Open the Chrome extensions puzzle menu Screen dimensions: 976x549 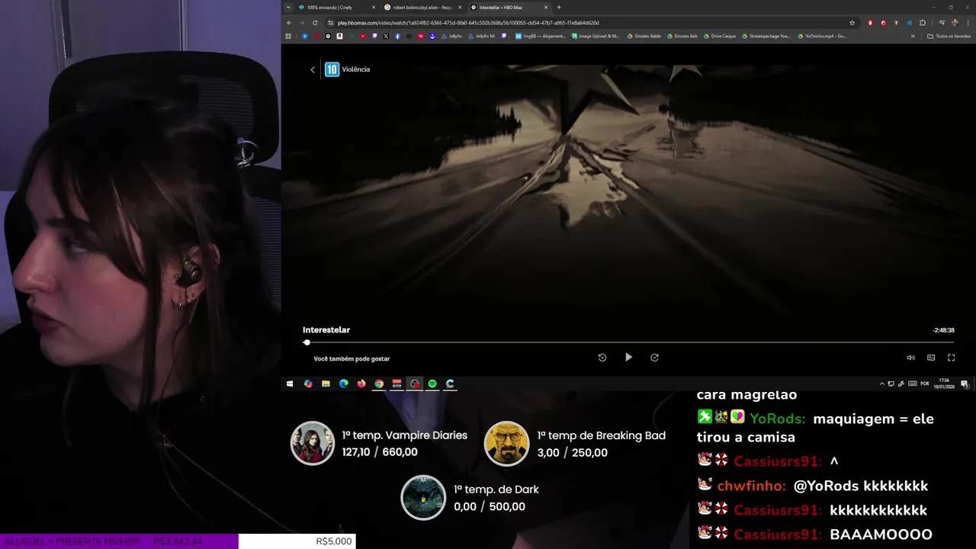923,23
